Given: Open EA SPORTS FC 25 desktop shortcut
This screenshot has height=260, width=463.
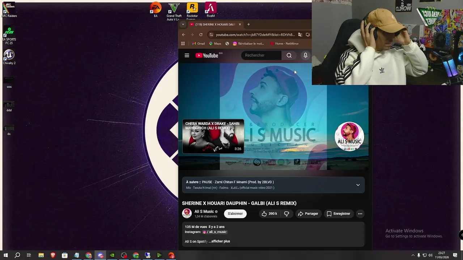Looking at the screenshot, I should pos(9,35).
